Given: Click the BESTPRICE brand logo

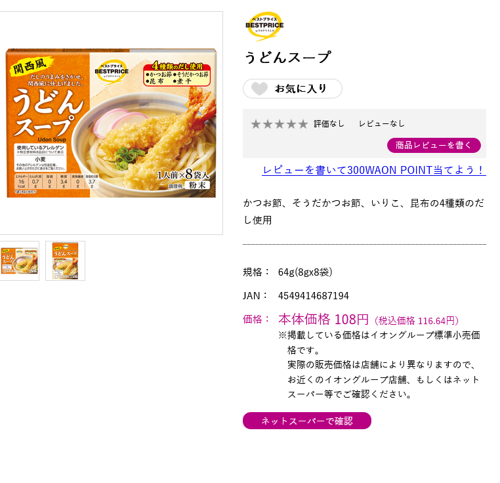Looking at the screenshot, I should (x=264, y=26).
